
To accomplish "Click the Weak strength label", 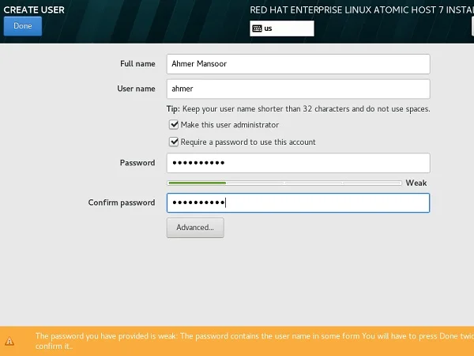I will click(x=416, y=183).
